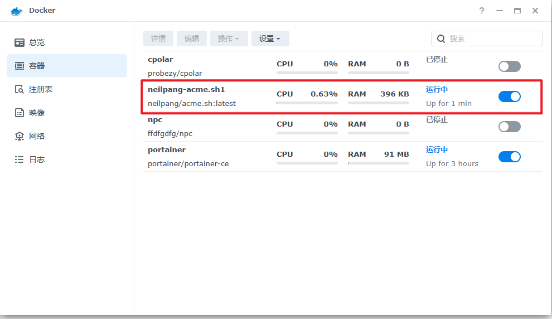This screenshot has width=552, height=319.
Task: Click the 运行中 status of portainer
Action: pos(437,149)
